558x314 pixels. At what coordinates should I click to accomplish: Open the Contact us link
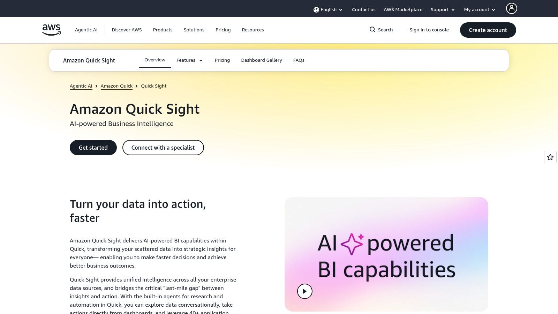363,10
